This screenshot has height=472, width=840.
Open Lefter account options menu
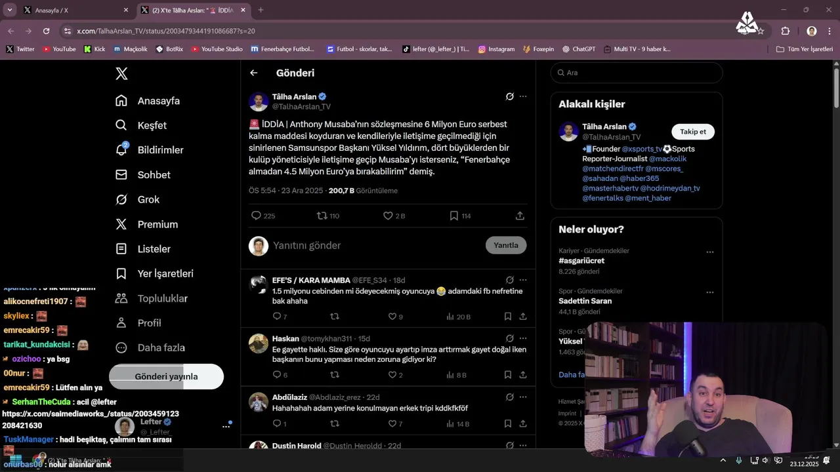click(x=226, y=426)
